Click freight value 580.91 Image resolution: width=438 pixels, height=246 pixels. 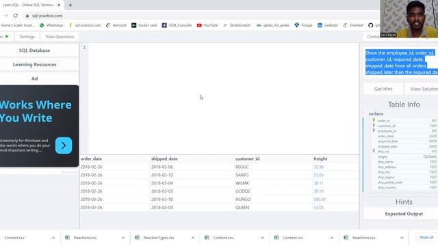(x=320, y=200)
